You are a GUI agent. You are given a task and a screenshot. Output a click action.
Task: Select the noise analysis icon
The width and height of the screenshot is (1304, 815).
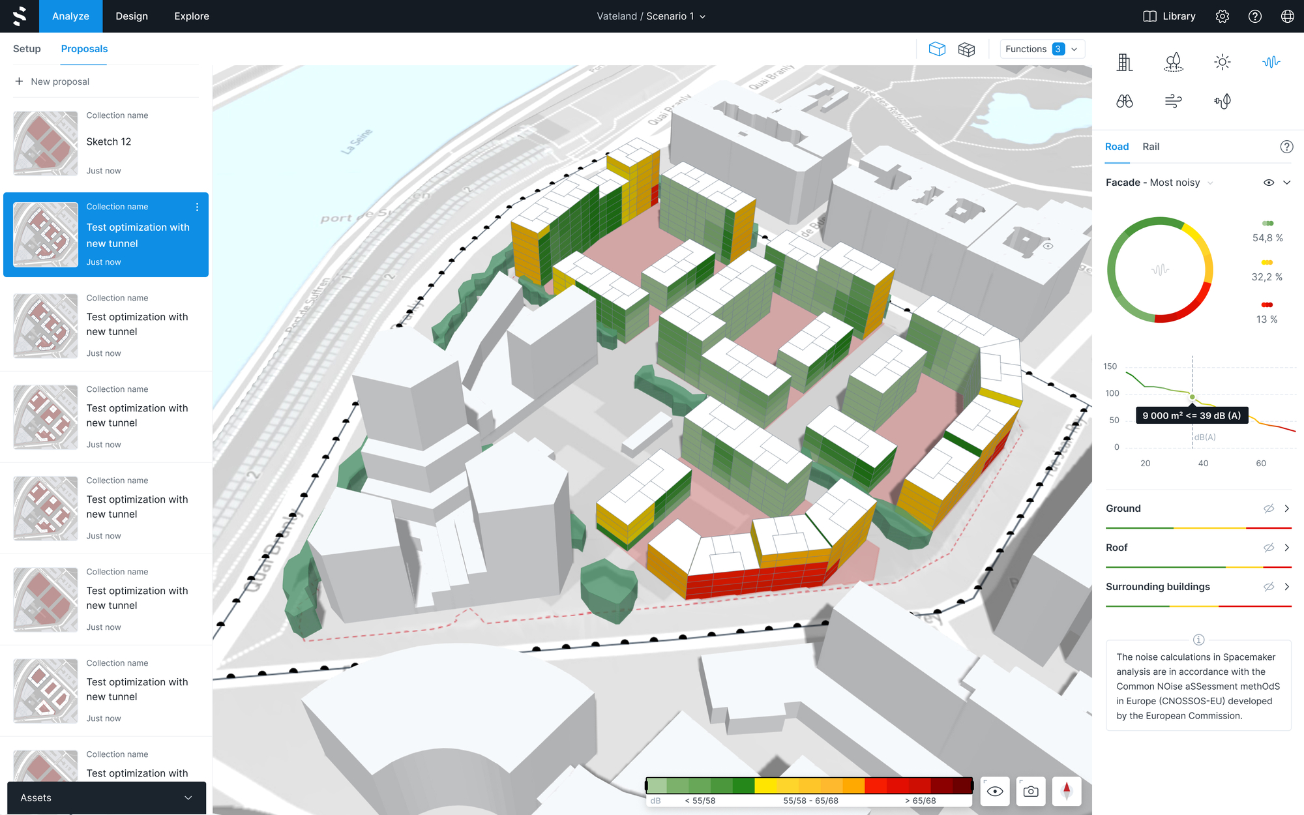click(1271, 62)
